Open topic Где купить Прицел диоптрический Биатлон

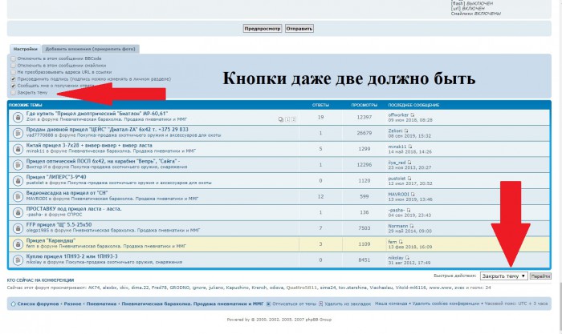coord(97,114)
